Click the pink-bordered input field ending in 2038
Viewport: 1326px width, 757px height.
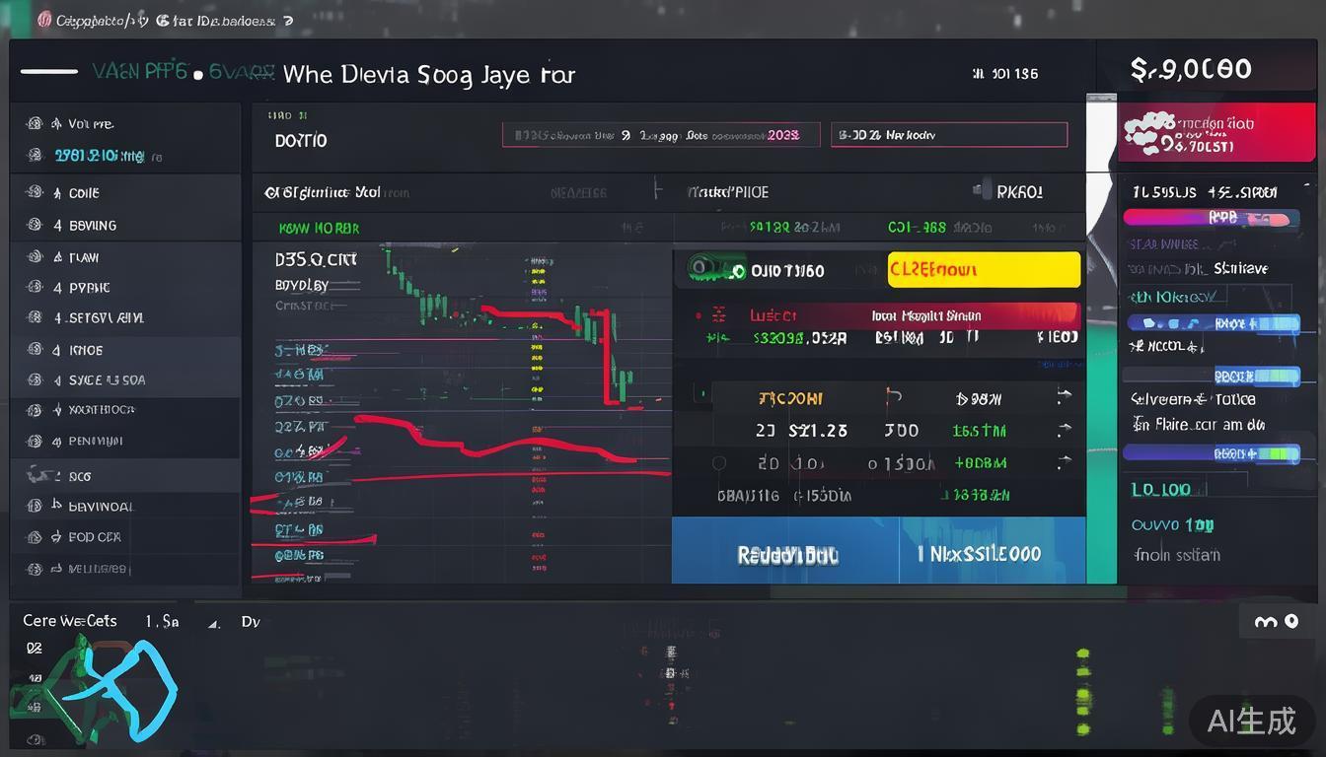(x=660, y=135)
